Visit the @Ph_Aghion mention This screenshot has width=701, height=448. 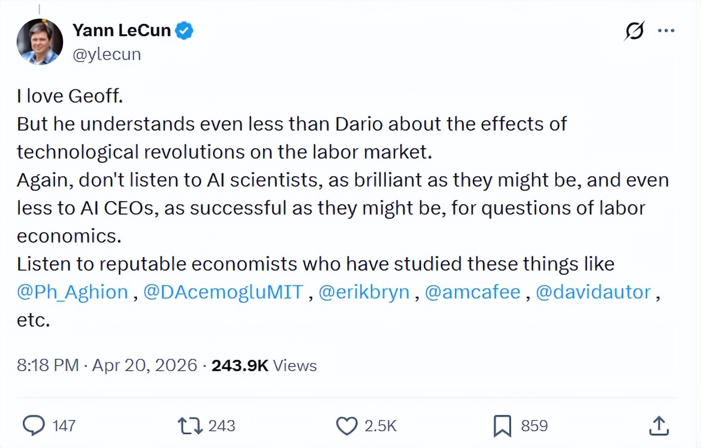(73, 292)
